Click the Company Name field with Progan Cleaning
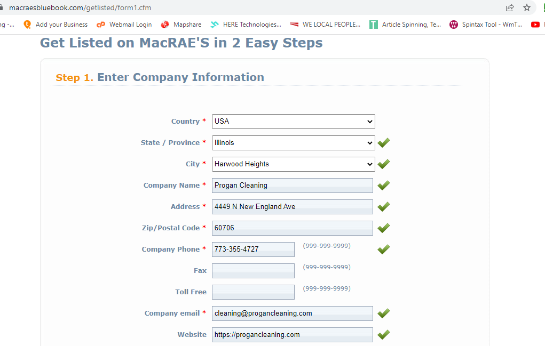Image resolution: width=545 pixels, height=346 pixels. point(293,186)
